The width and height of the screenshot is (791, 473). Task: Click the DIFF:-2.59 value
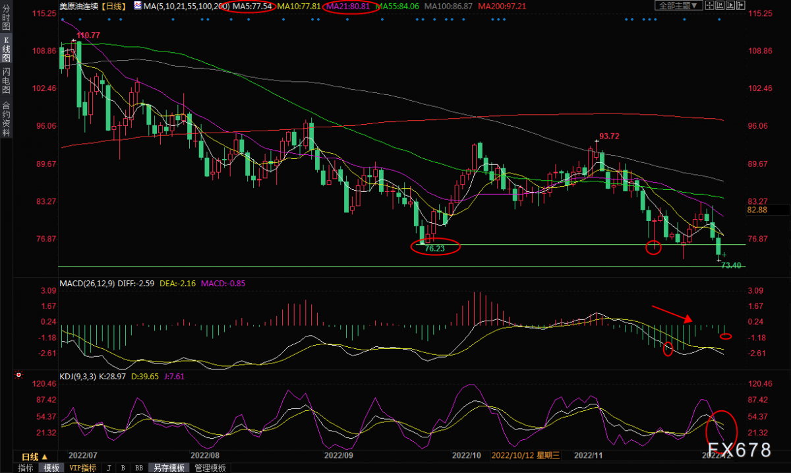coord(136,283)
